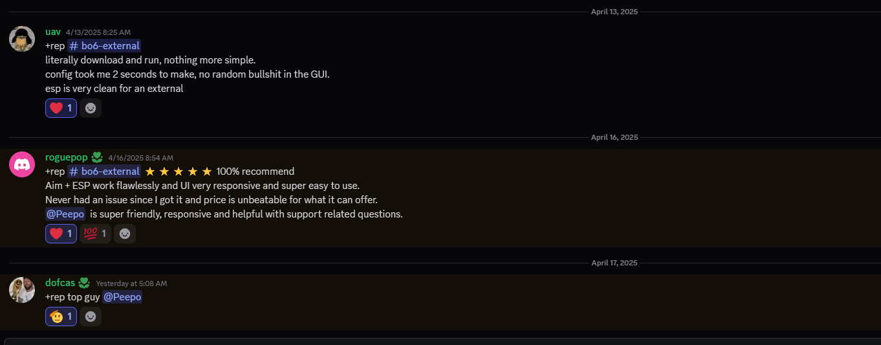881x345 pixels.
Task: Open bo6-external channel link in roguepop's message
Action: (x=104, y=172)
